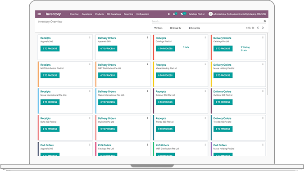Screen dimensions: 304x171
Task: Go to the previous page arrow
Action: pos(258,28)
